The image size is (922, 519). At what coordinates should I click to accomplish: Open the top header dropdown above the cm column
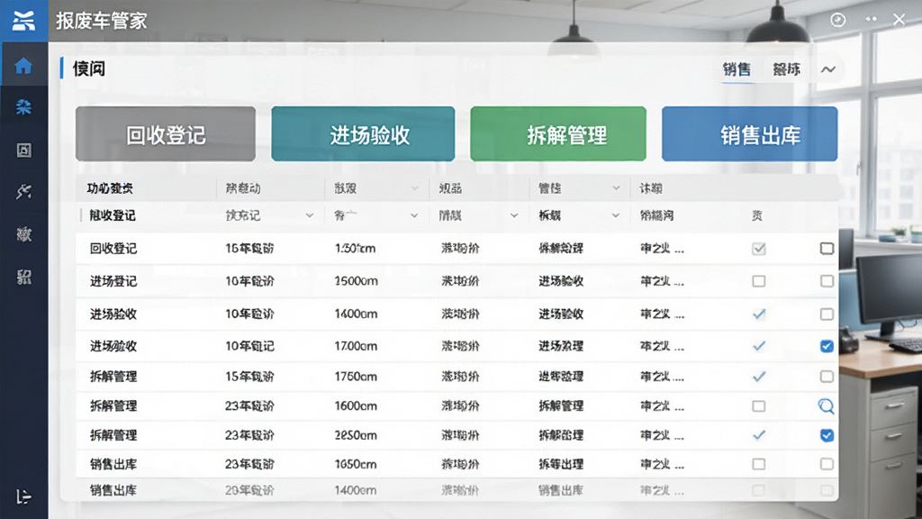(414, 188)
